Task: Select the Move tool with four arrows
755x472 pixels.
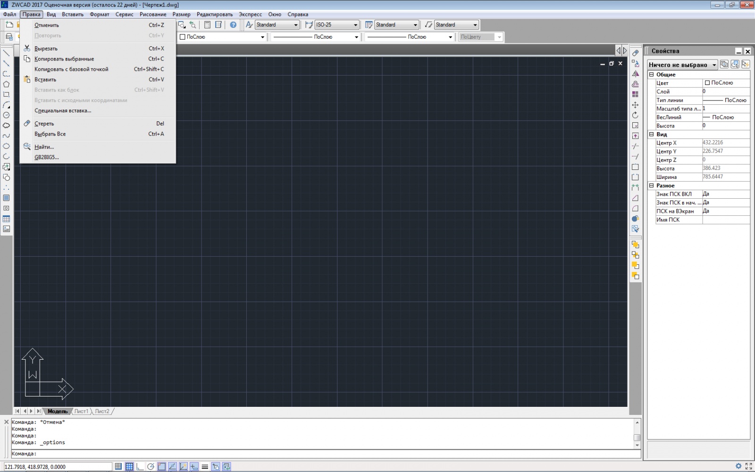Action: pos(635,105)
